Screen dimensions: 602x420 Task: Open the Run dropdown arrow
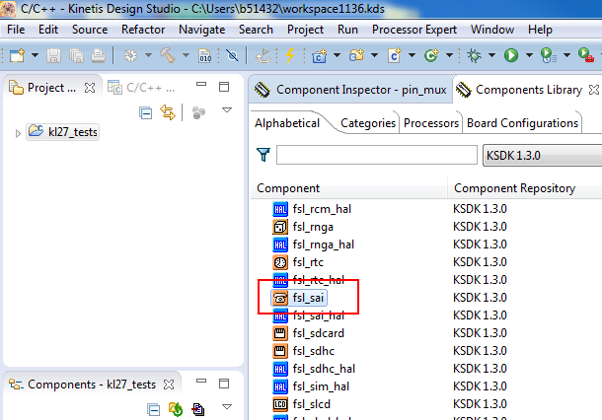coord(529,56)
